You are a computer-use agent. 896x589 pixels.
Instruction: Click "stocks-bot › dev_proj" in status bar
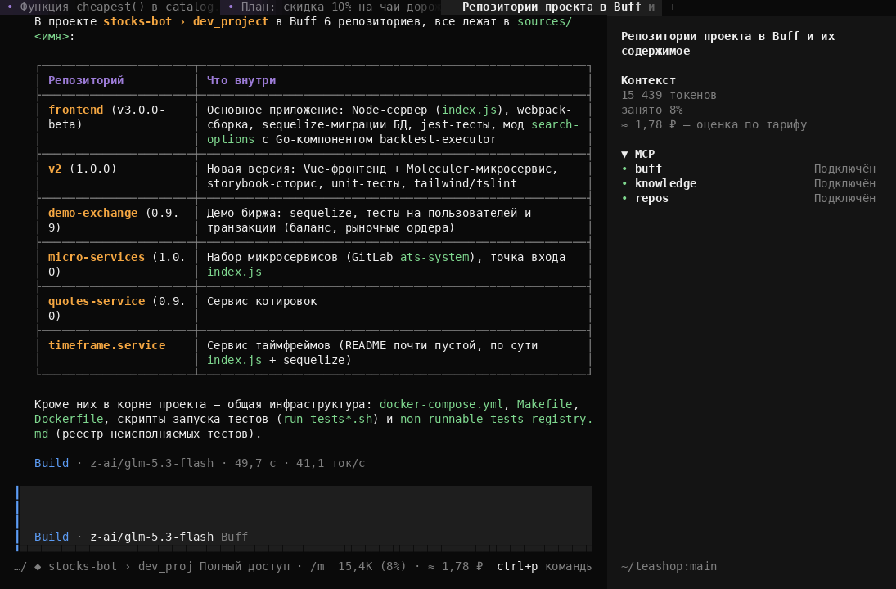point(120,566)
